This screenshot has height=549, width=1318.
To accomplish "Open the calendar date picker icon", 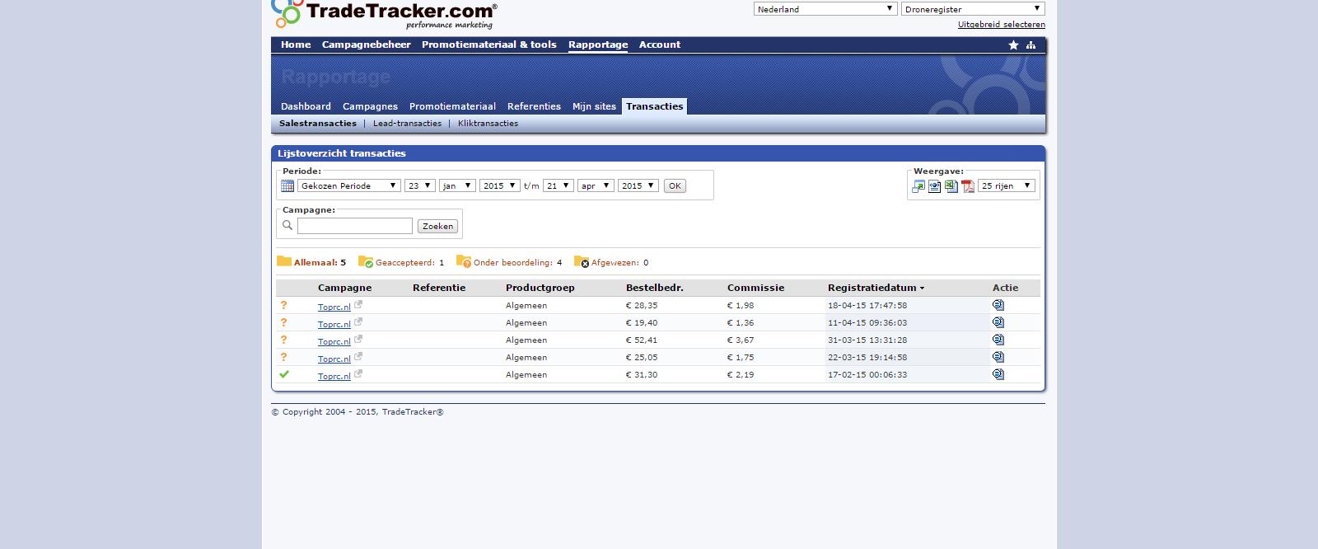I will [x=287, y=186].
